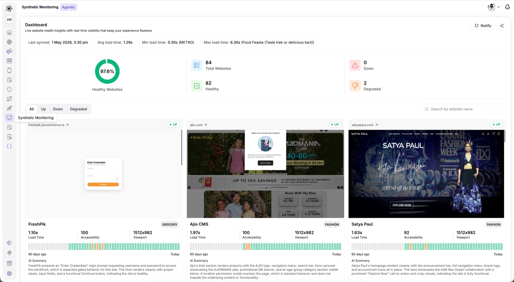514x282 pixels.
Task: Click the GROCERY tag on FreshPik card
Action: (x=170, y=225)
